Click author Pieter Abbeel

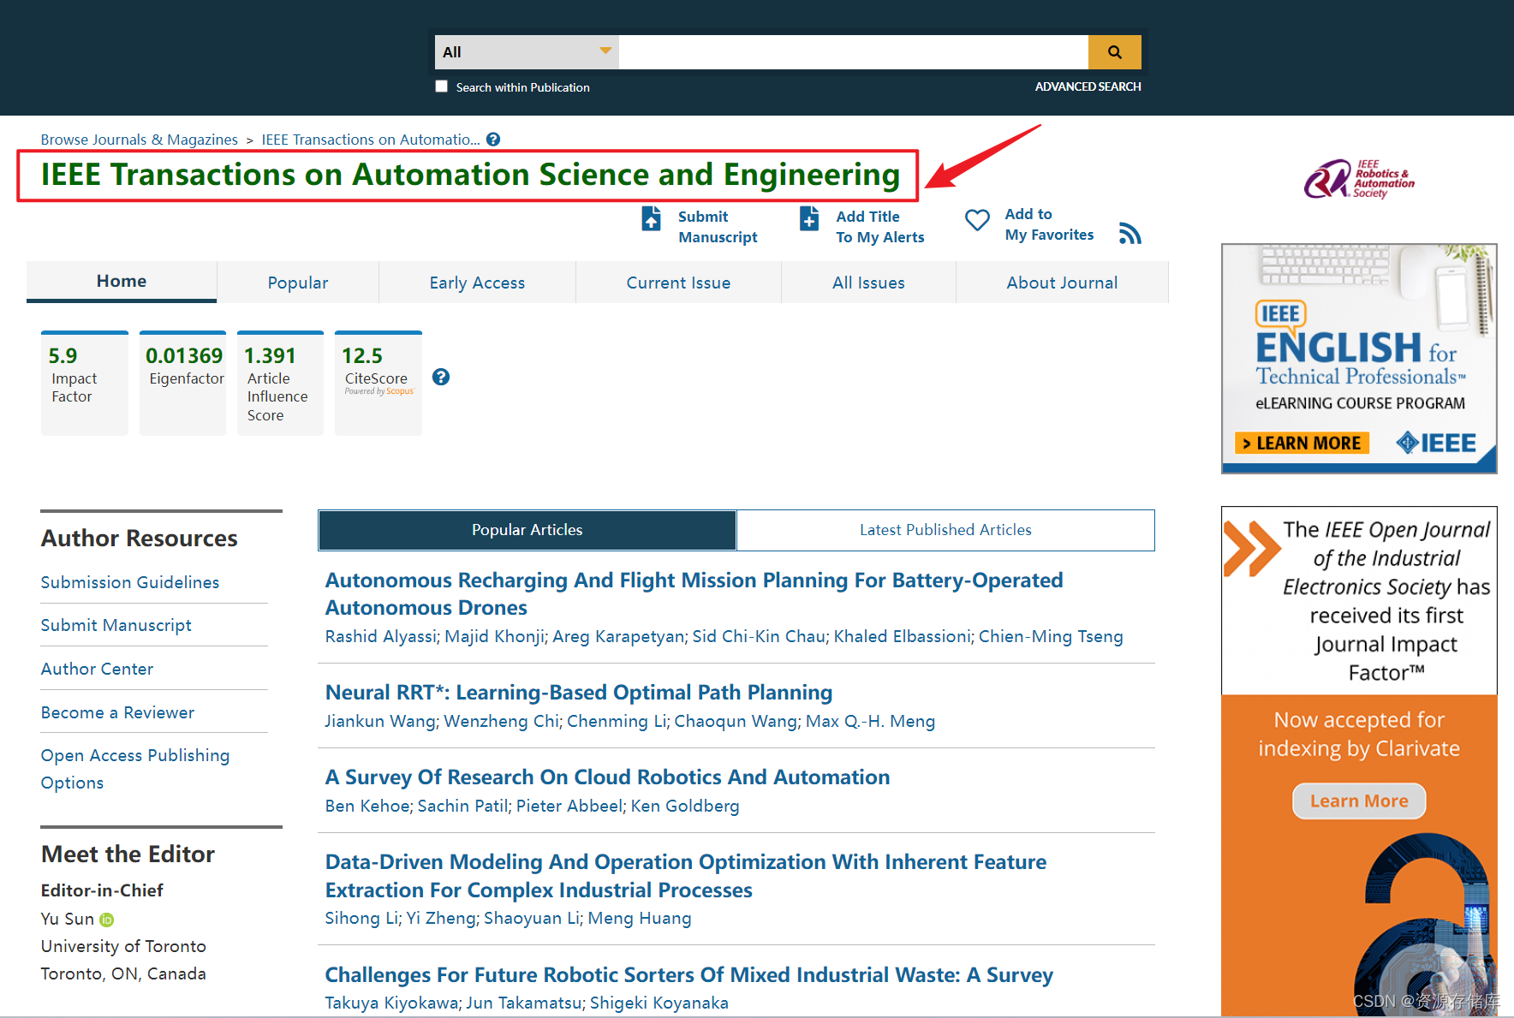click(569, 806)
